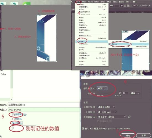Image resolution: width=152 pixels, height=138 pixels.
Task: Open the quality preset dropdown 最高
Action: click(x=135, y=93)
